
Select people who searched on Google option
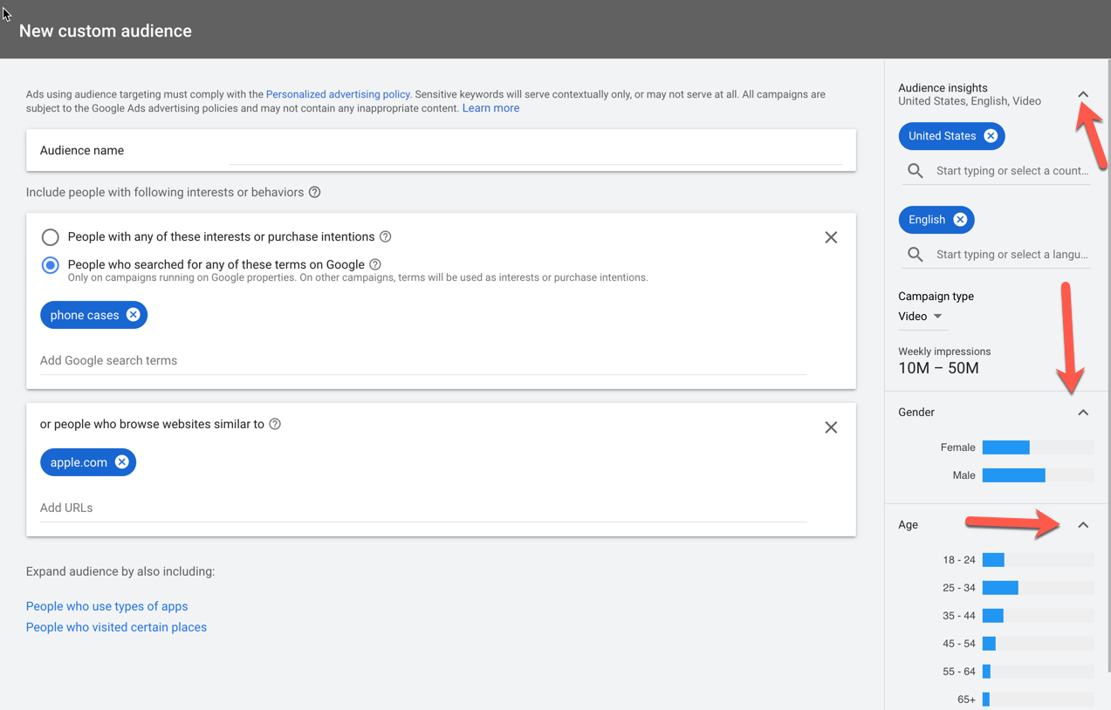[x=51, y=265]
